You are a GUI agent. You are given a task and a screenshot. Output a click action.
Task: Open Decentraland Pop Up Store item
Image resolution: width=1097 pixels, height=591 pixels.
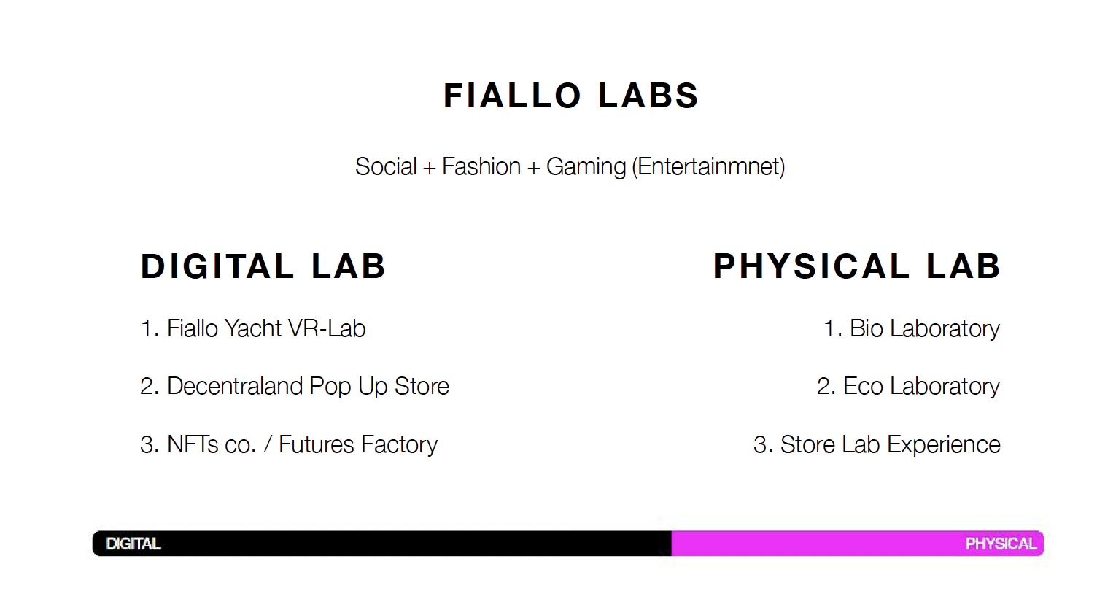tap(295, 386)
